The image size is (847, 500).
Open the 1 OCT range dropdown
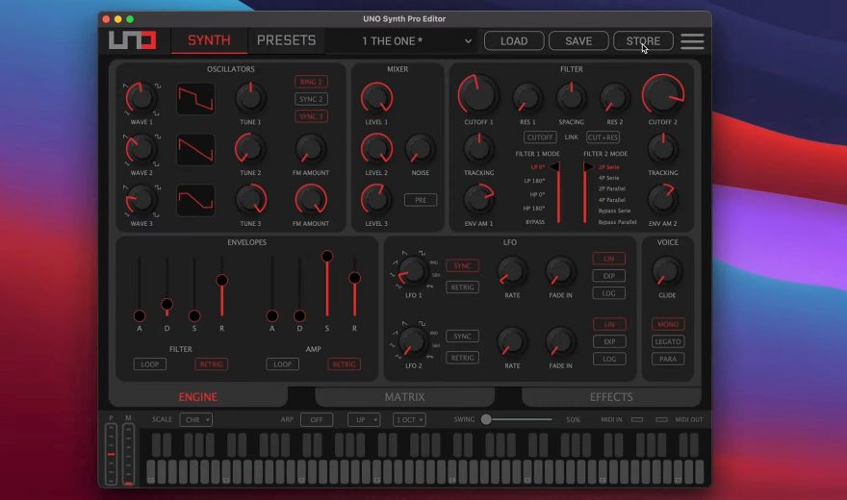pyautogui.click(x=409, y=419)
